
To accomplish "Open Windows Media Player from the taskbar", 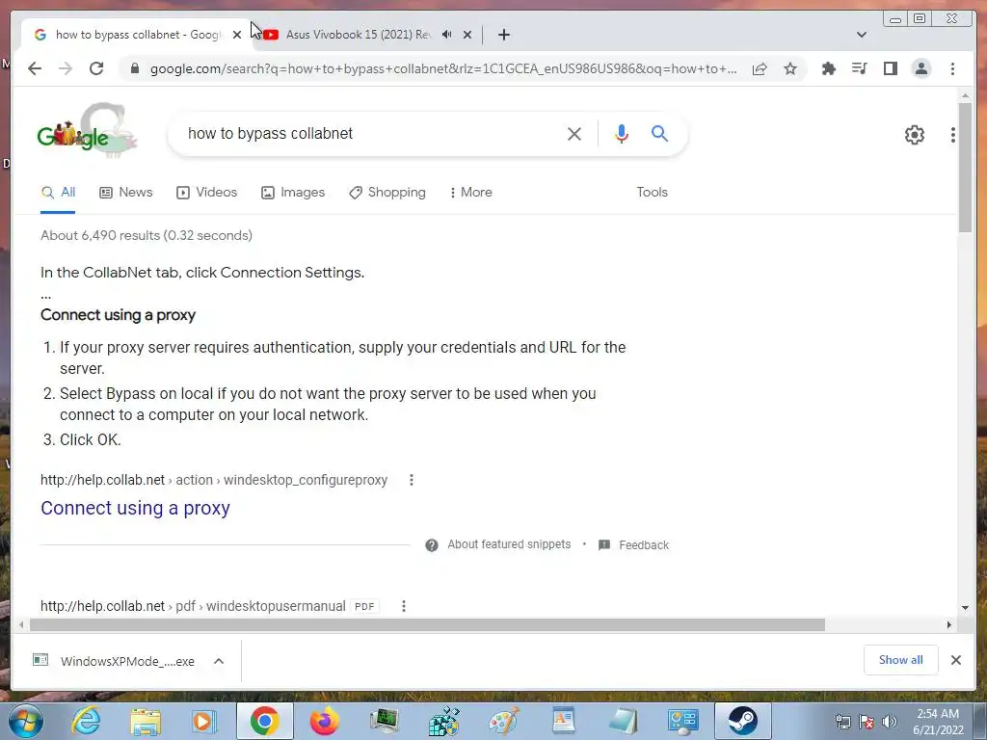I will pos(204,721).
